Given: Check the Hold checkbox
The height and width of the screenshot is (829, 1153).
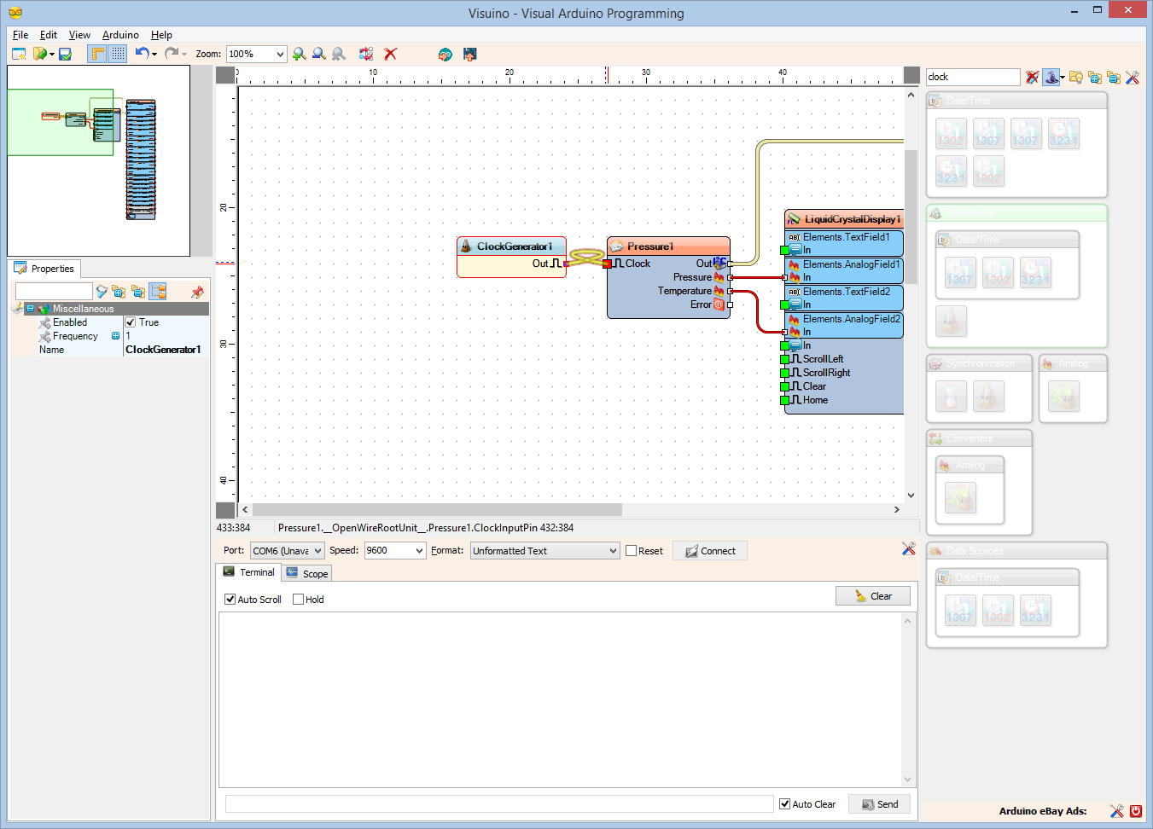Looking at the screenshot, I should click(x=298, y=600).
